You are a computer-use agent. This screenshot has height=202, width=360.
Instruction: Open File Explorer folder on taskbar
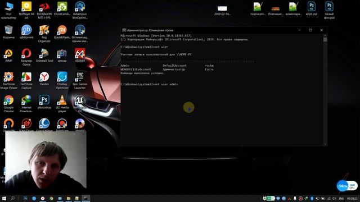point(69,198)
